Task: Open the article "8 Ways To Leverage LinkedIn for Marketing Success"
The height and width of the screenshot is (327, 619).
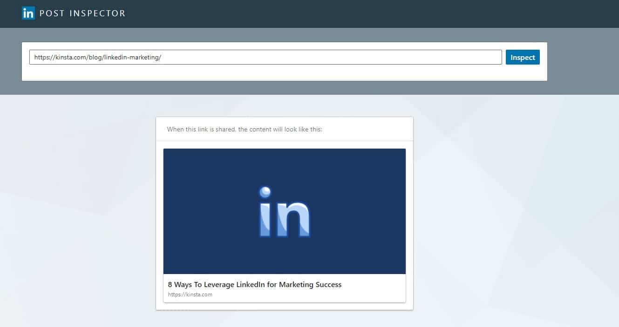Action: (254, 284)
